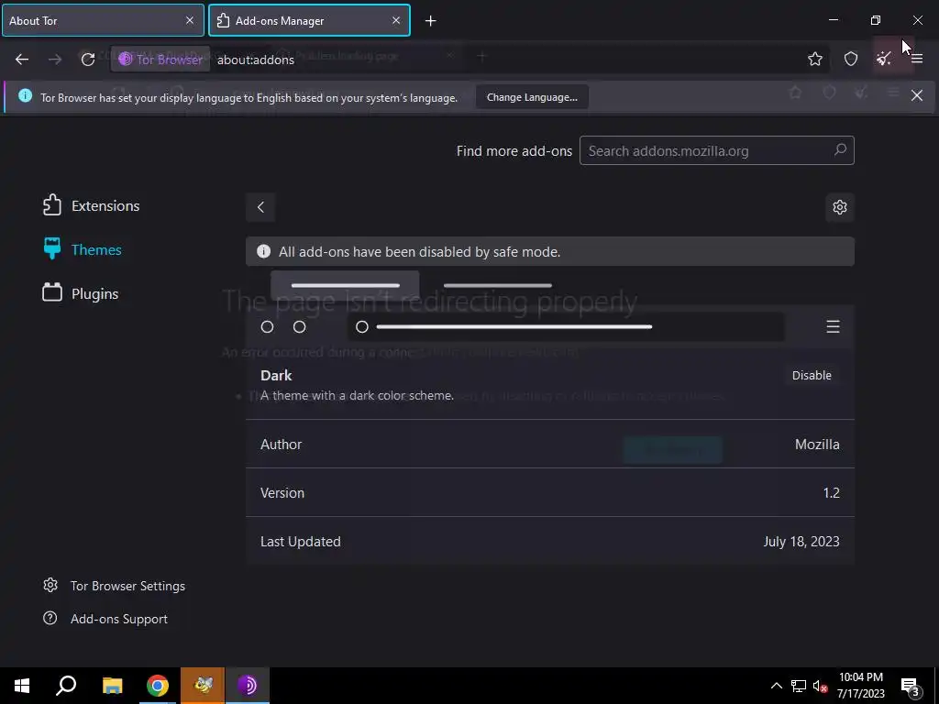Open the shield security level icon

click(850, 59)
